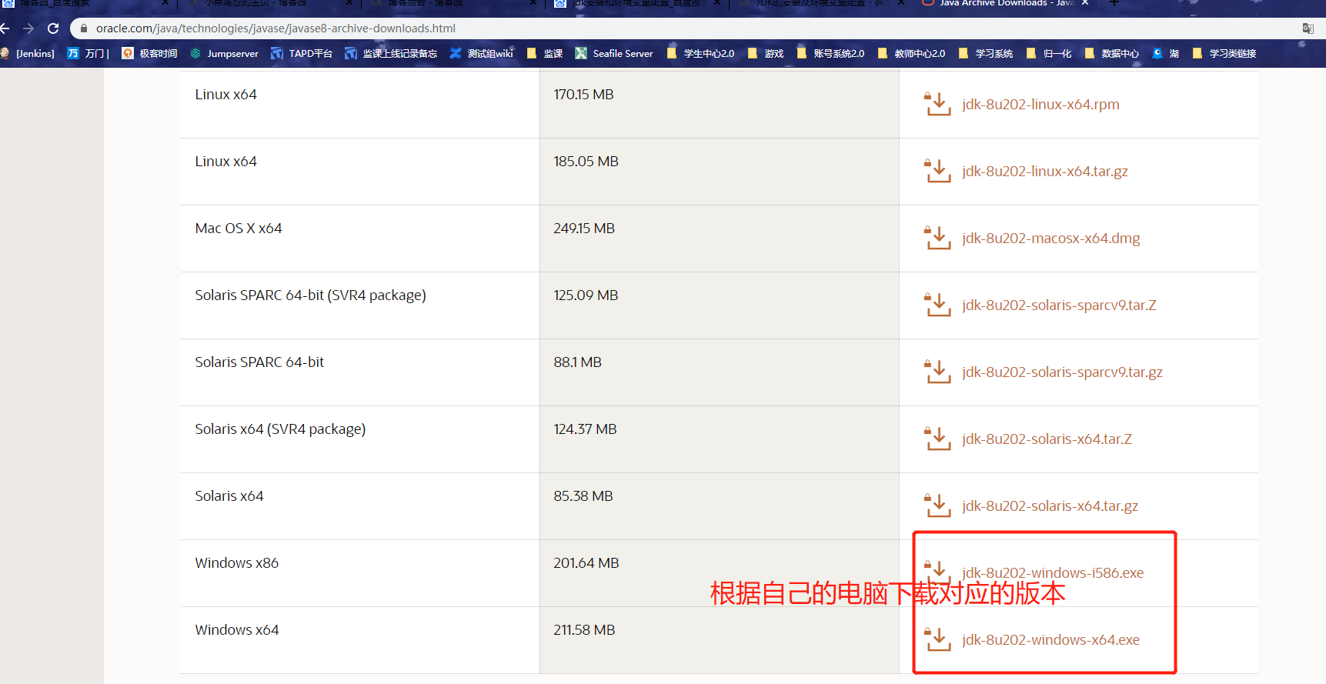The width and height of the screenshot is (1326, 684).
Task: Select the Solaris x64 (SVR4 package) label
Action: pos(280,429)
